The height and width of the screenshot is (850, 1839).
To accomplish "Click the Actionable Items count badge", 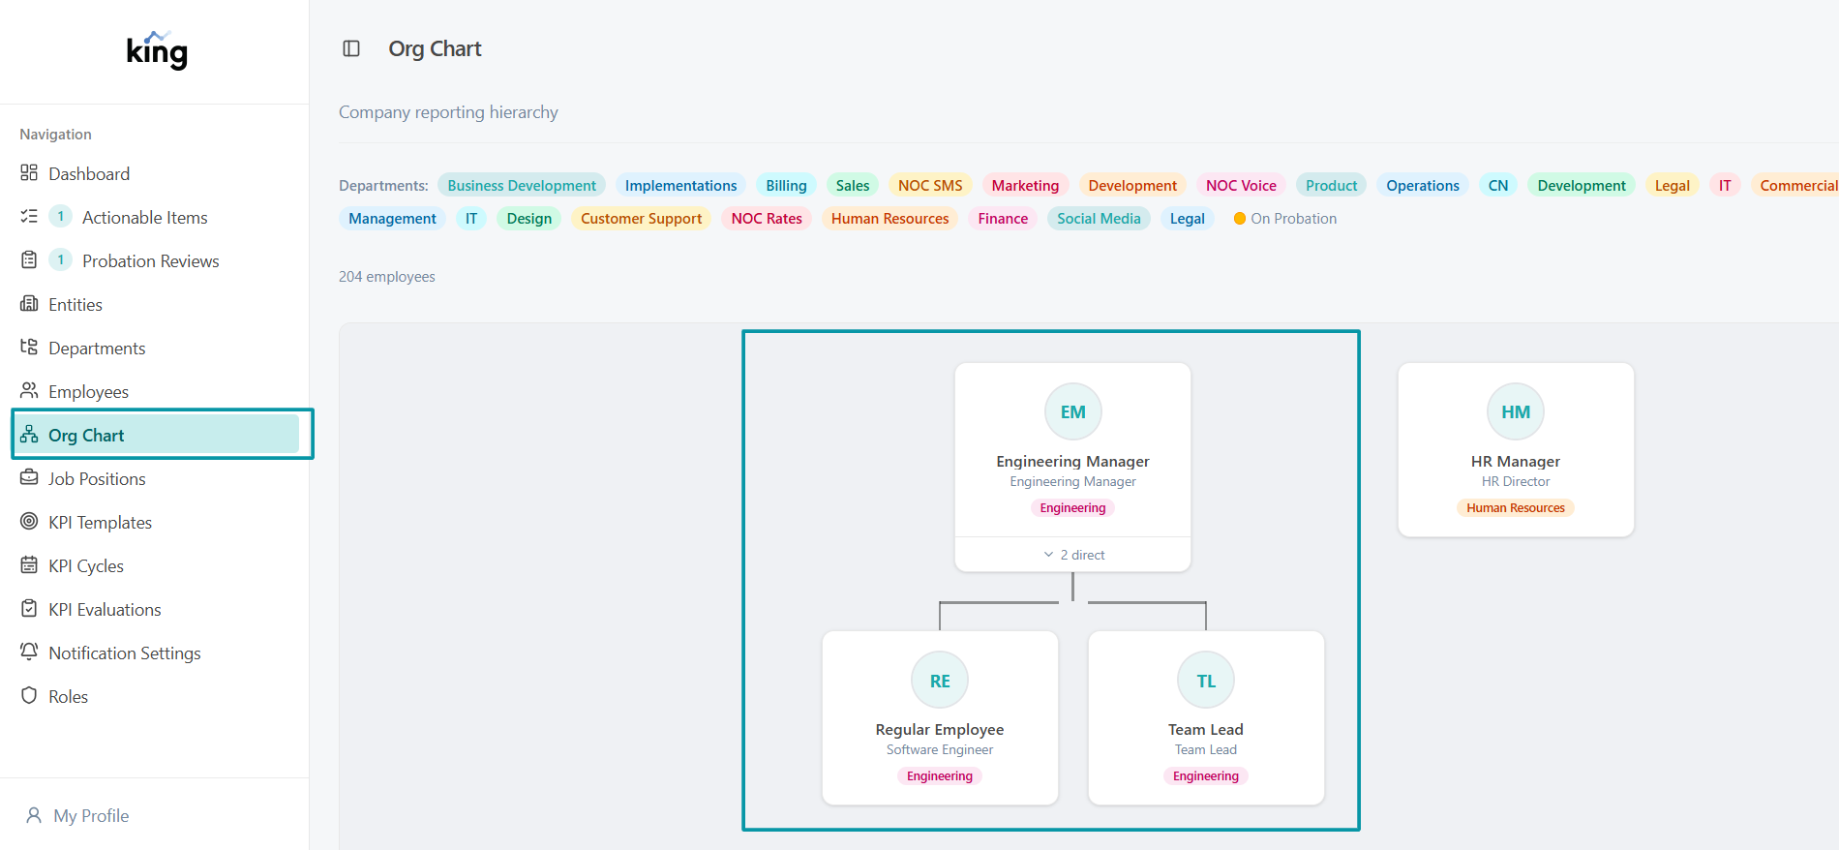I will (x=61, y=216).
